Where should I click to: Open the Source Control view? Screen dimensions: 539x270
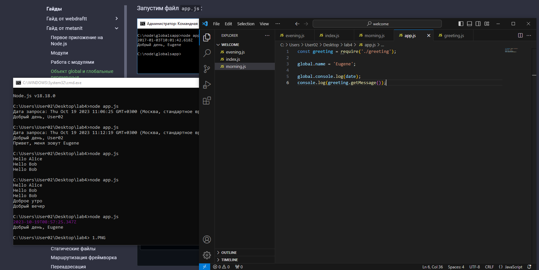(207, 69)
